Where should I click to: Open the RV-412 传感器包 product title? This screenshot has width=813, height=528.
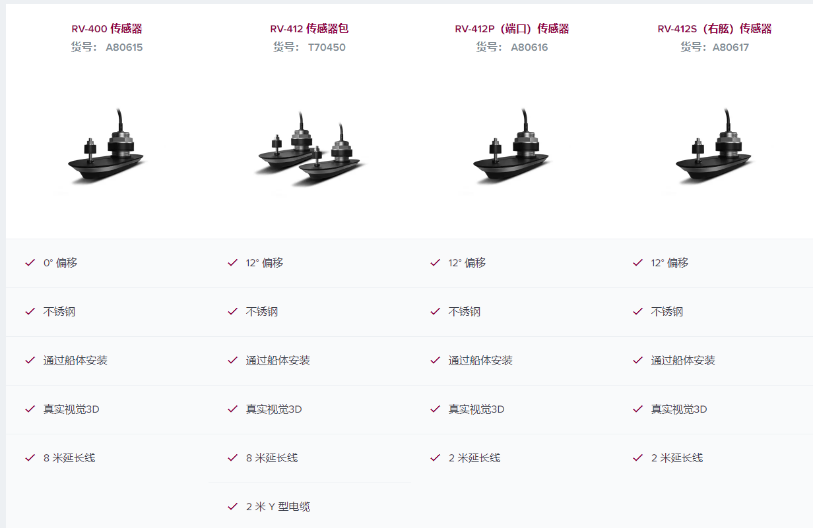click(309, 28)
